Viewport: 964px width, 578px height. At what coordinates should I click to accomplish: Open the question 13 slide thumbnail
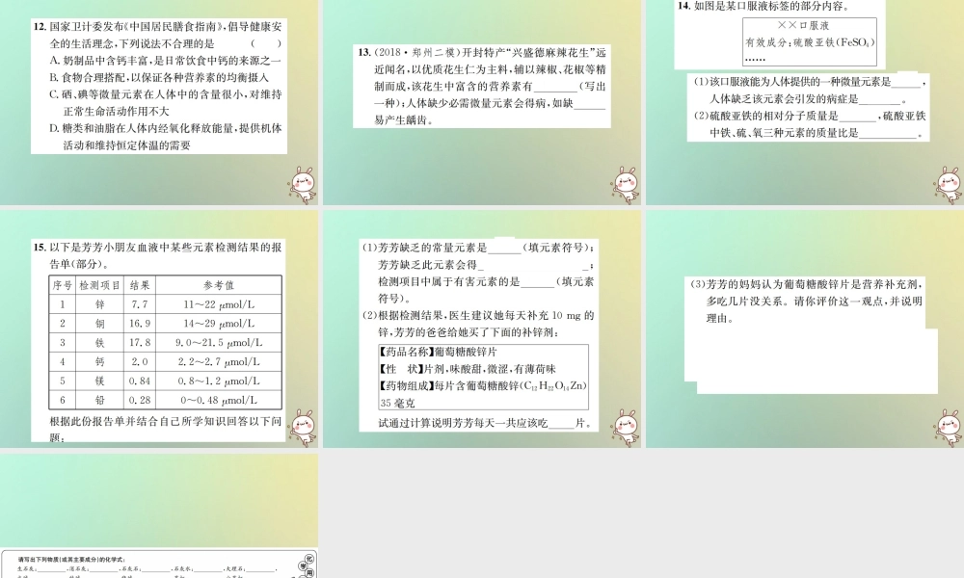click(482, 102)
